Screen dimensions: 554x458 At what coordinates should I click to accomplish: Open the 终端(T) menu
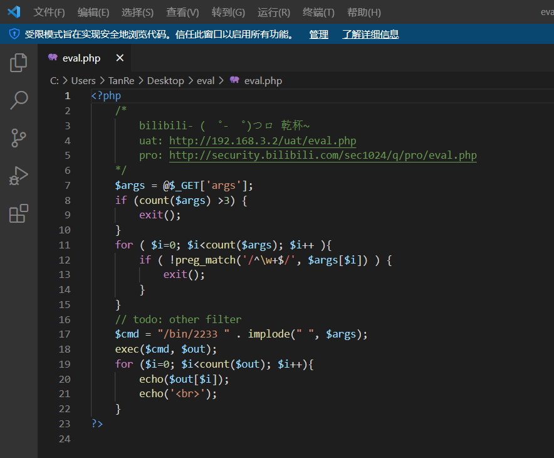coord(318,13)
